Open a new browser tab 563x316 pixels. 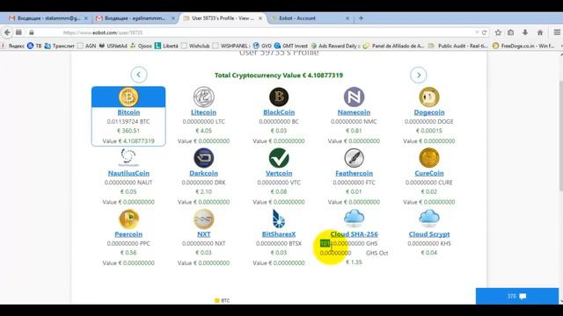(361, 18)
